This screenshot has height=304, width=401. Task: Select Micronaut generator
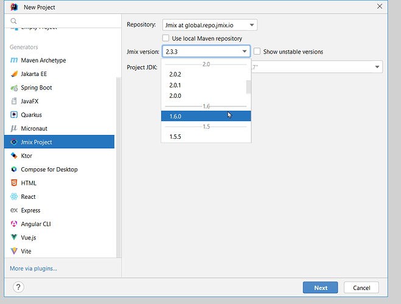click(60, 128)
